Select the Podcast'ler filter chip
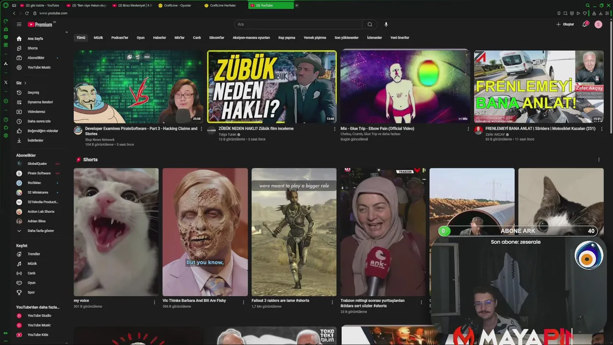This screenshot has width=613, height=345. [x=120, y=38]
